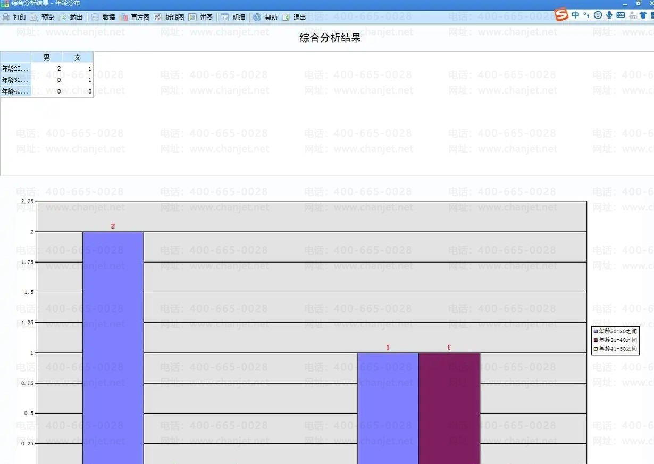Switch to 饼图 (Pie chart) view
The image size is (654, 464).
(x=200, y=18)
